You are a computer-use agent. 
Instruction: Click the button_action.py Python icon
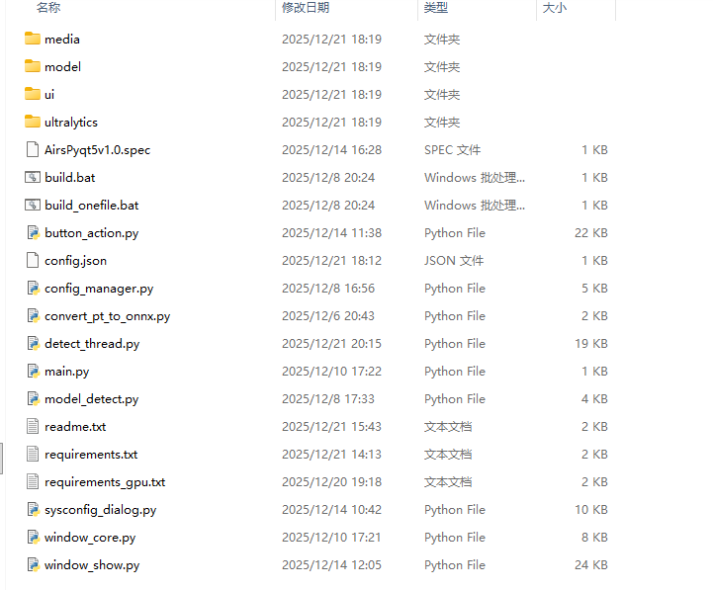click(x=34, y=232)
